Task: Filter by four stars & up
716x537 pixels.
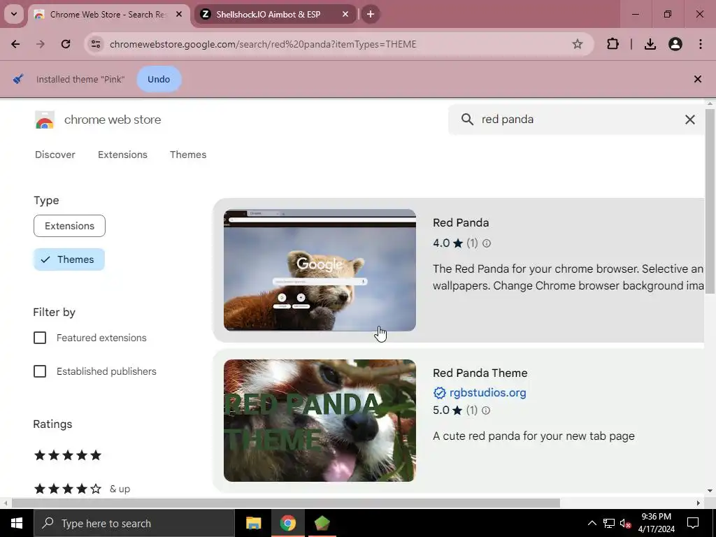Action: [x=83, y=489]
